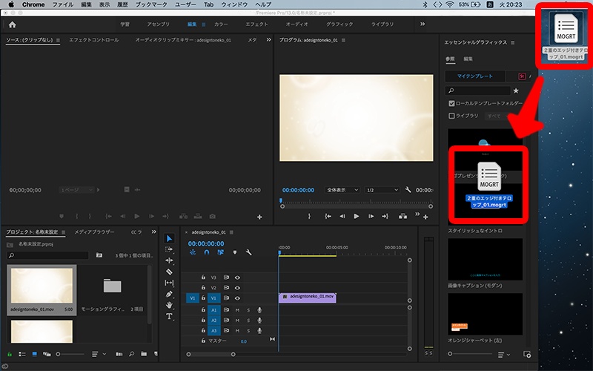Viewport: 593px width, 371px height.
Task: Enable the ライブラリ checkbox
Action: 451,116
